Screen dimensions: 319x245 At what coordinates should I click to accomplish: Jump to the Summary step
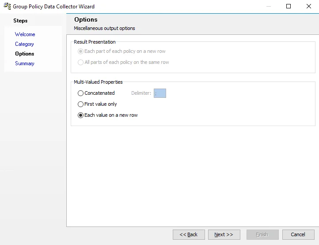25,63
